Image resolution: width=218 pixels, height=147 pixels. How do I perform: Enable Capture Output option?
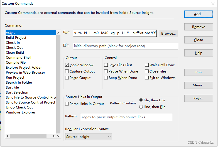[x=67, y=71]
